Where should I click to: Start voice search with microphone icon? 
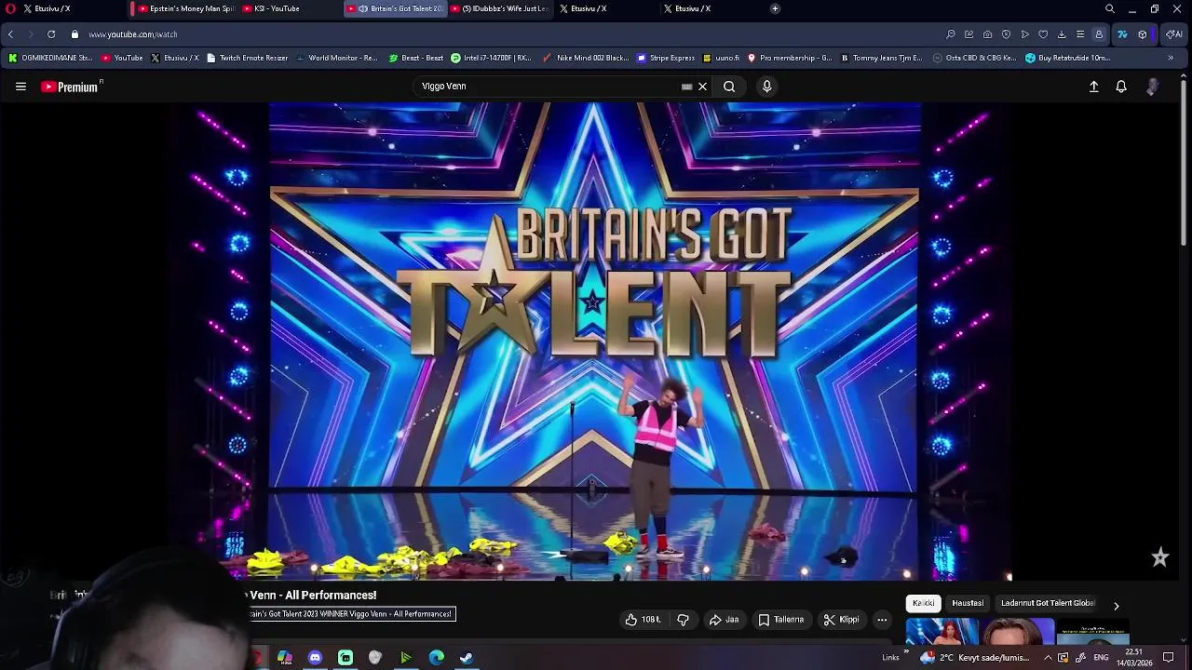click(766, 87)
